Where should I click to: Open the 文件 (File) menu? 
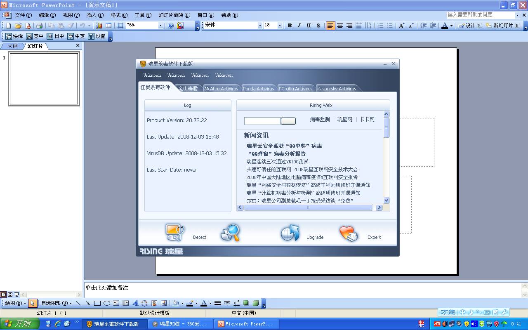[23, 15]
